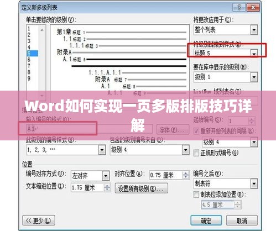Image resolution: width=276 pixels, height=231 pixels.
Task: Click the help question mark button
Action: coord(239,8)
